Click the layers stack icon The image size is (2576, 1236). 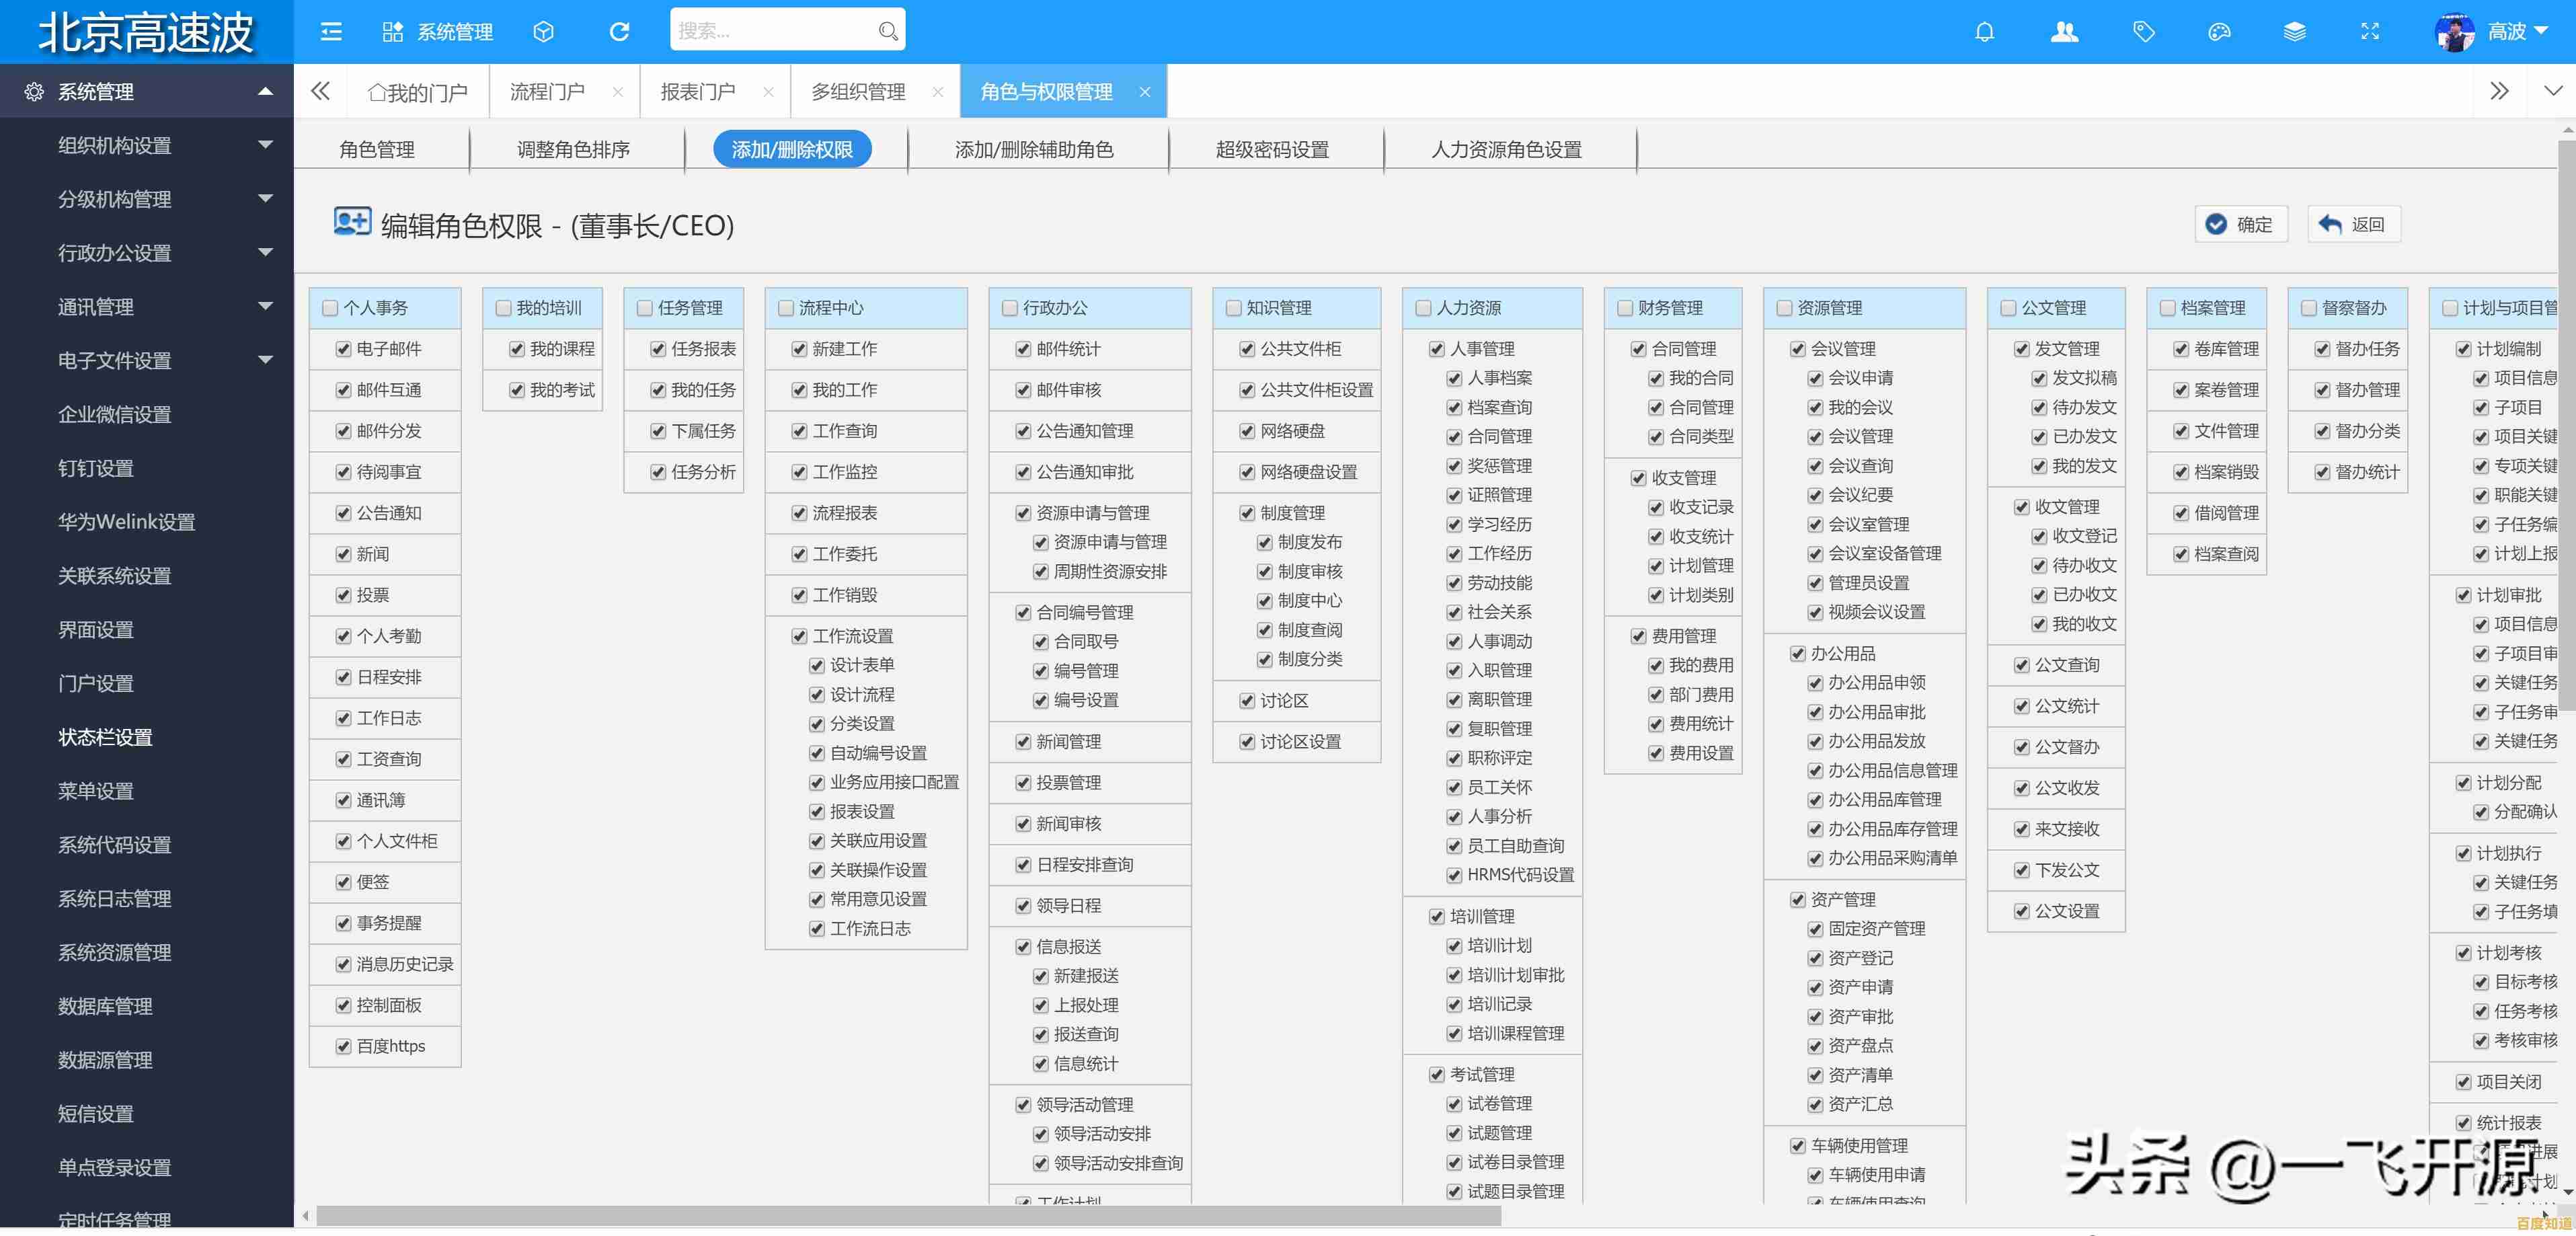coord(2294,32)
